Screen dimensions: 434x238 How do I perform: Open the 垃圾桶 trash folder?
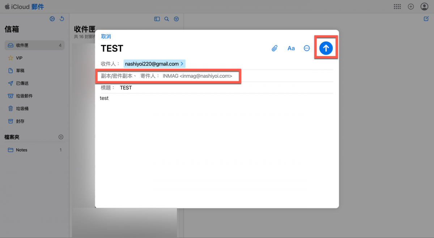click(34, 109)
